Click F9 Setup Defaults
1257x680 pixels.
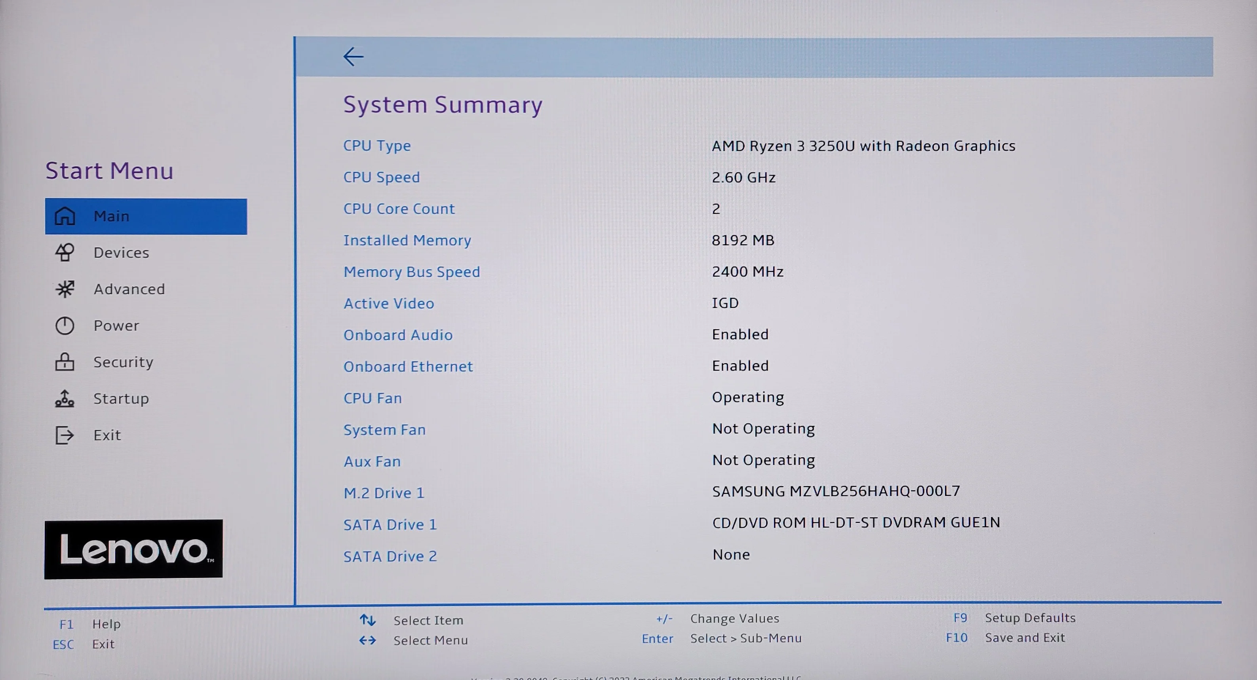(1014, 618)
